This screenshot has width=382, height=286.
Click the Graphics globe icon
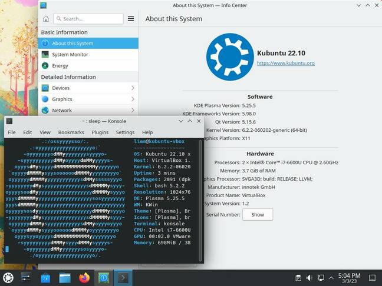tap(45, 99)
